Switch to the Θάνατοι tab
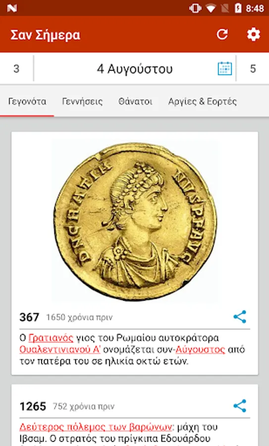This screenshot has width=269, height=446. point(135,102)
